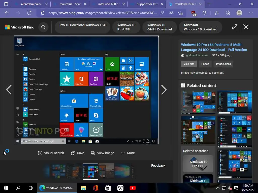
Task: Show hidden system tray icons
Action: coord(218,188)
